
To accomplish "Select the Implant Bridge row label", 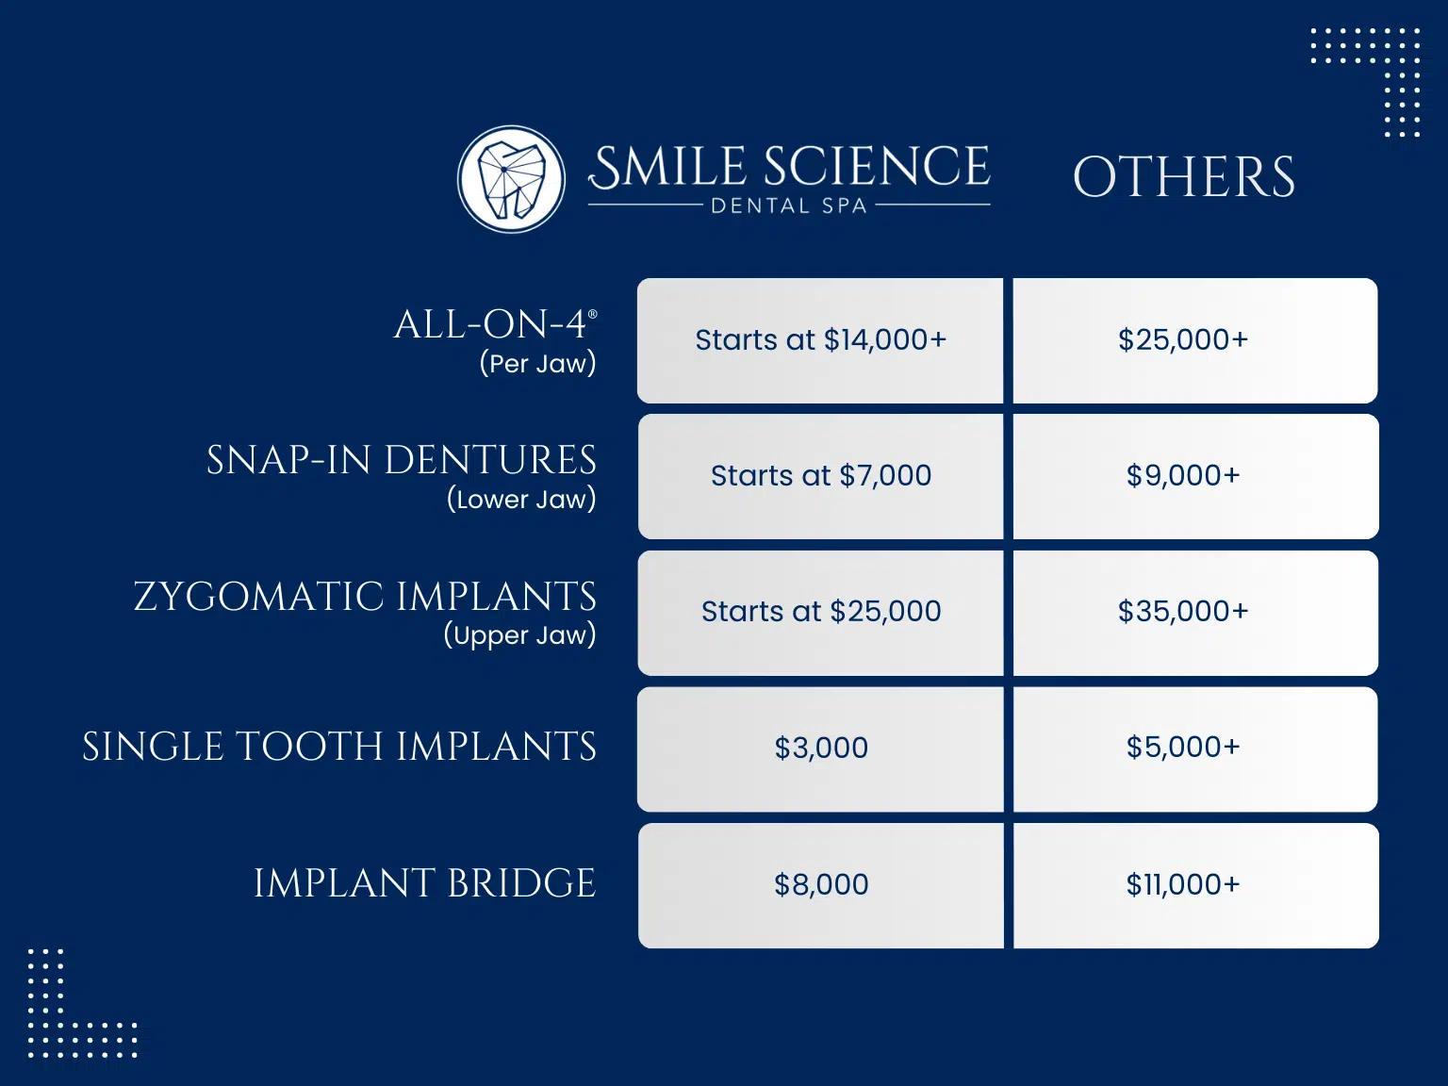I will pyautogui.click(x=425, y=883).
